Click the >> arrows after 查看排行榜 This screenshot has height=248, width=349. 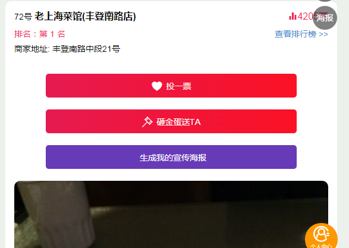(x=323, y=34)
